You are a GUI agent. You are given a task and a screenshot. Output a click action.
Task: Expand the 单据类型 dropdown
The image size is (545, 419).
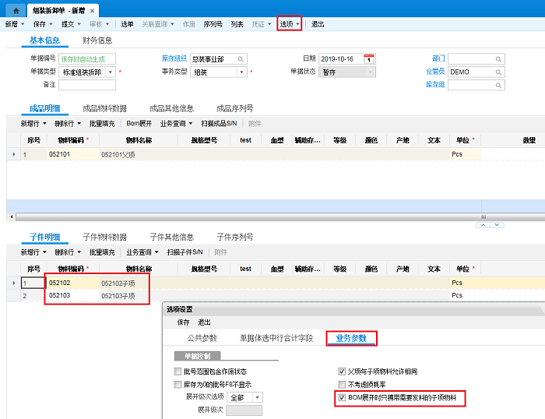(x=111, y=72)
